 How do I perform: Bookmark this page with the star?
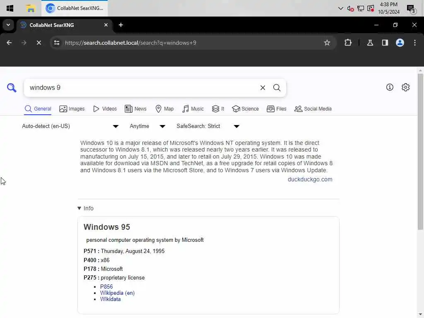pyautogui.click(x=327, y=43)
